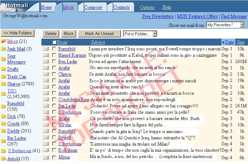The height and width of the screenshot is (164, 248).
Task: Click the folder icon next to Sent Messages
Action: coord(3,59)
